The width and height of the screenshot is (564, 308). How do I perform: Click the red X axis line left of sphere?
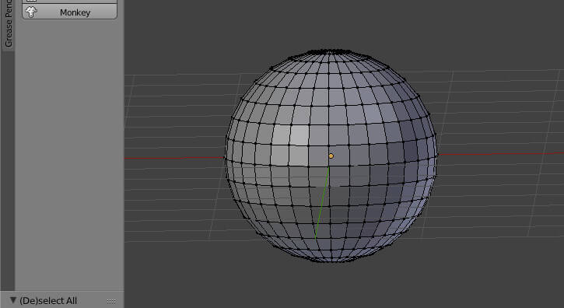coord(174,158)
